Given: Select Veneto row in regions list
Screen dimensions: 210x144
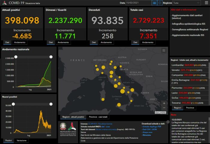Looking at the screenshot, I should (189, 70).
